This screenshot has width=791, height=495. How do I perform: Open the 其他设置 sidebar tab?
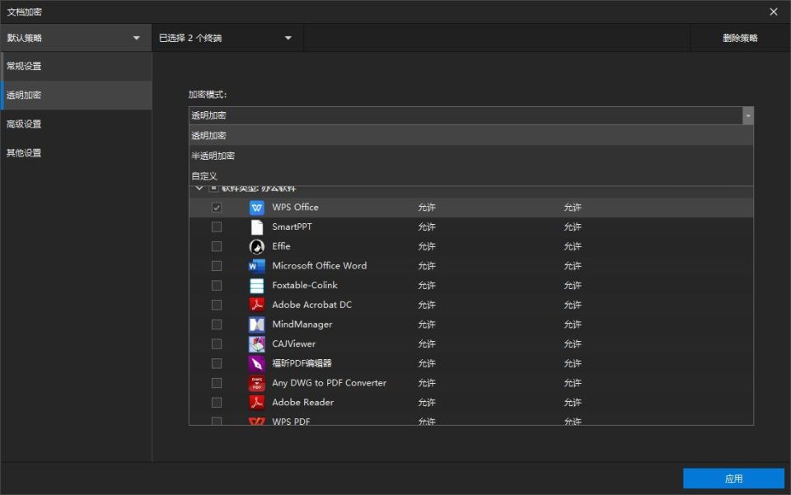[x=76, y=153]
